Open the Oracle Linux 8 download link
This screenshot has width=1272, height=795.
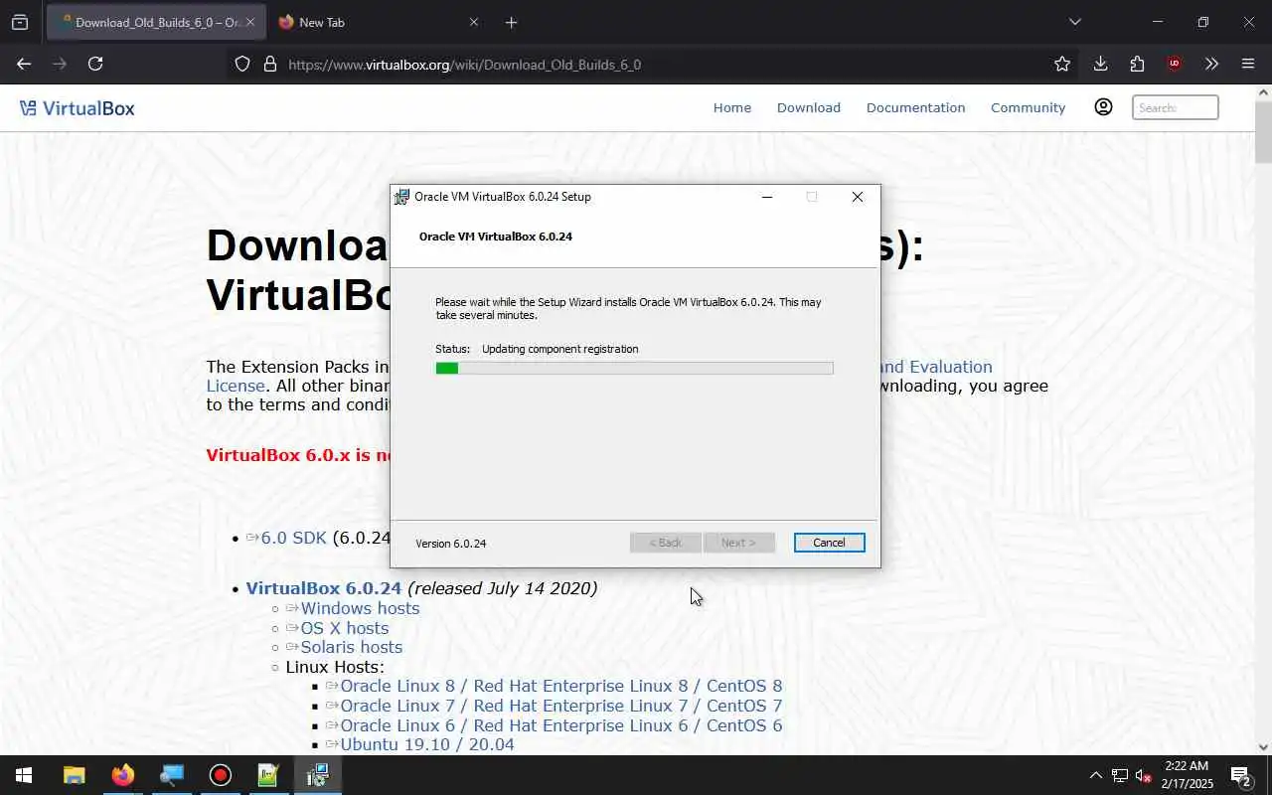pos(560,686)
